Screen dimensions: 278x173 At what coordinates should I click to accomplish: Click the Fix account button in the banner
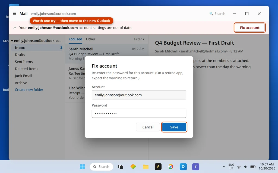(250, 28)
